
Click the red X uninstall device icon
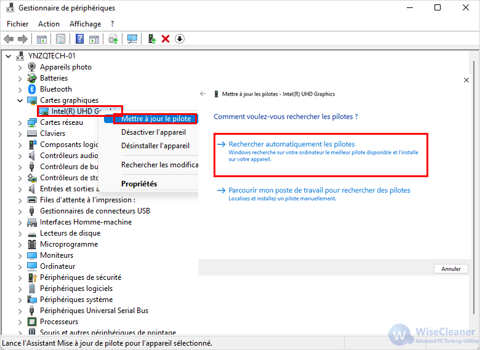coord(166,39)
